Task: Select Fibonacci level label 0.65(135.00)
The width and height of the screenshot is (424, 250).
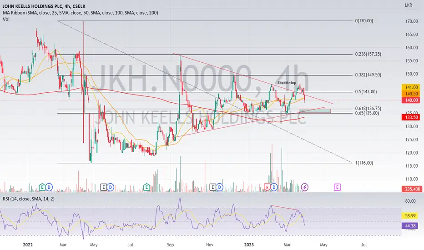Action: click(367, 113)
